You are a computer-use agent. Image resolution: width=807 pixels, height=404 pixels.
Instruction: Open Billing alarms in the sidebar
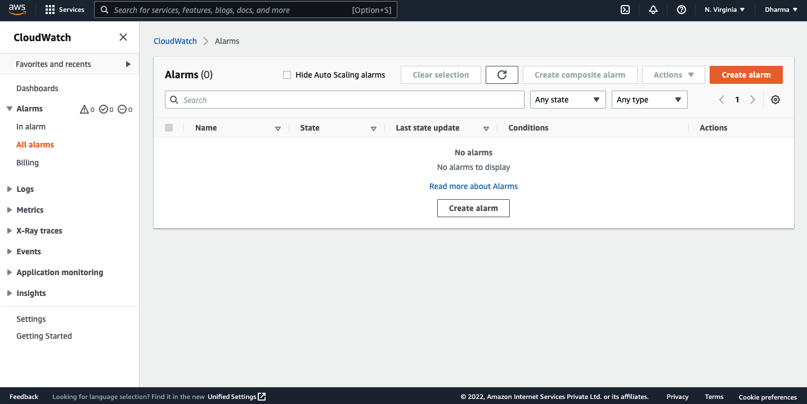pyautogui.click(x=28, y=163)
